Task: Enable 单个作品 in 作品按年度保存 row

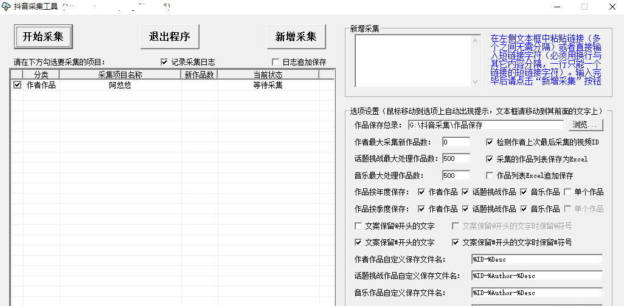Action: (567, 192)
